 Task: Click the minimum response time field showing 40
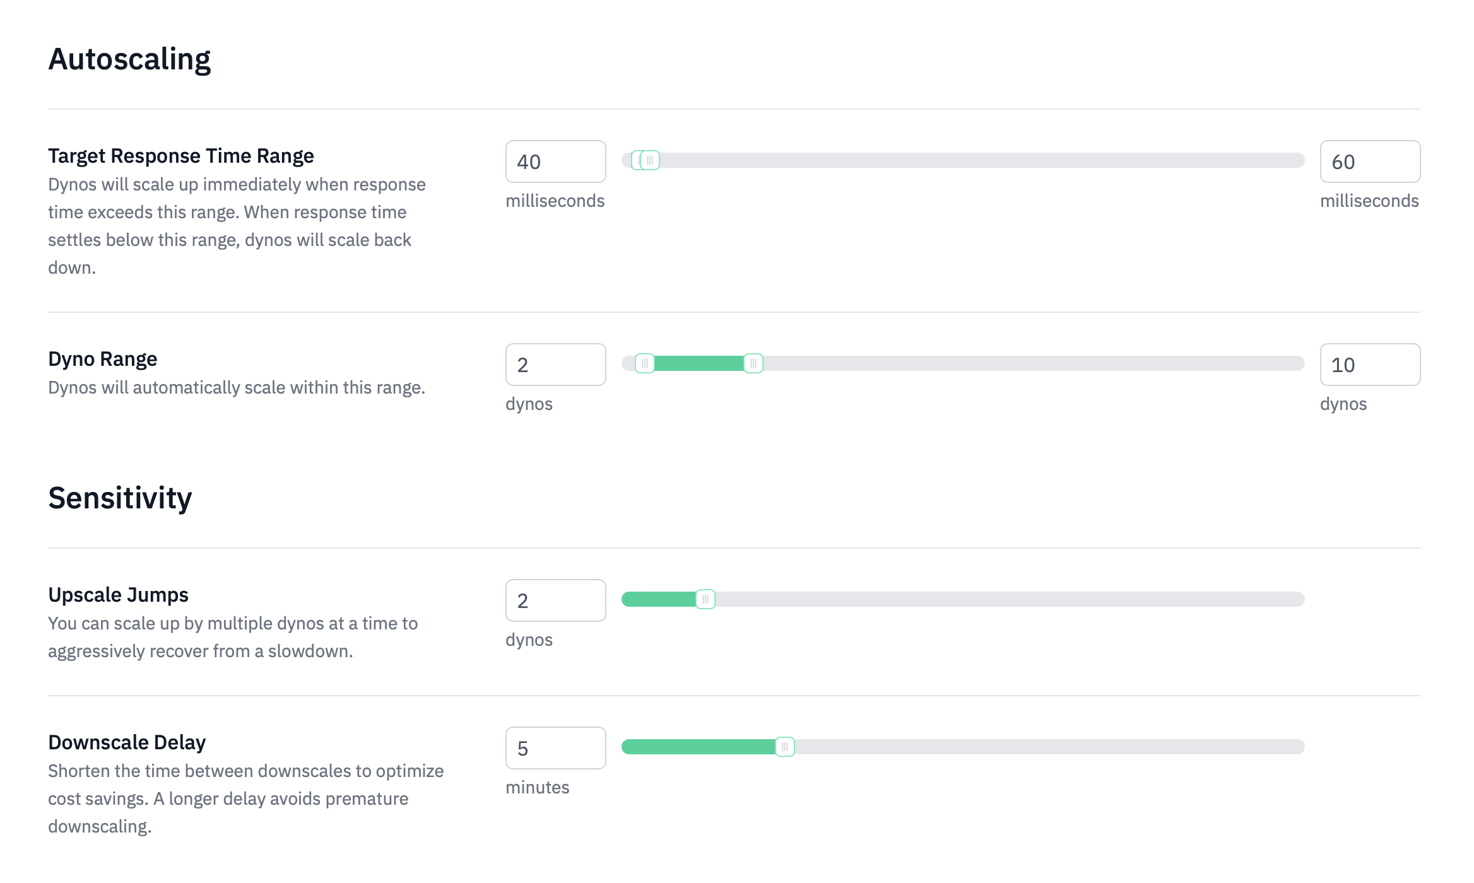[x=555, y=161]
